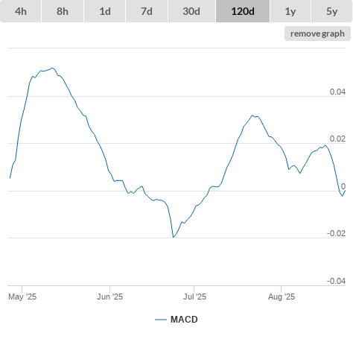Click the -0.02 y-axis value
This screenshot has width=353, height=339.
[x=336, y=233]
